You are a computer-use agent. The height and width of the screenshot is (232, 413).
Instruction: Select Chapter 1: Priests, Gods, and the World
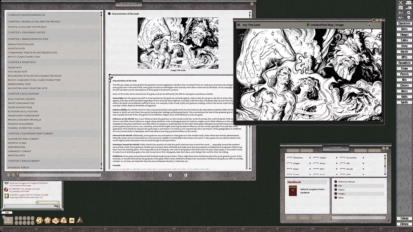pyautogui.click(x=34, y=22)
